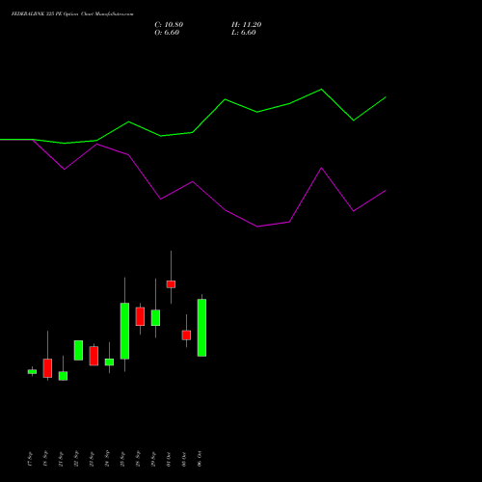Click the red 28 Sep candlestick body

coord(140,316)
